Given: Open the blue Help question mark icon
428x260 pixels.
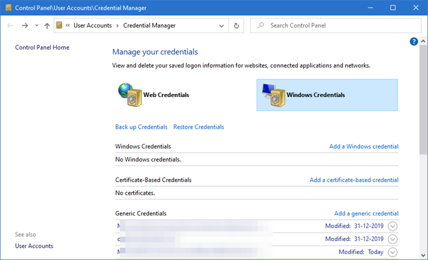Looking at the screenshot, I should click(414, 42).
